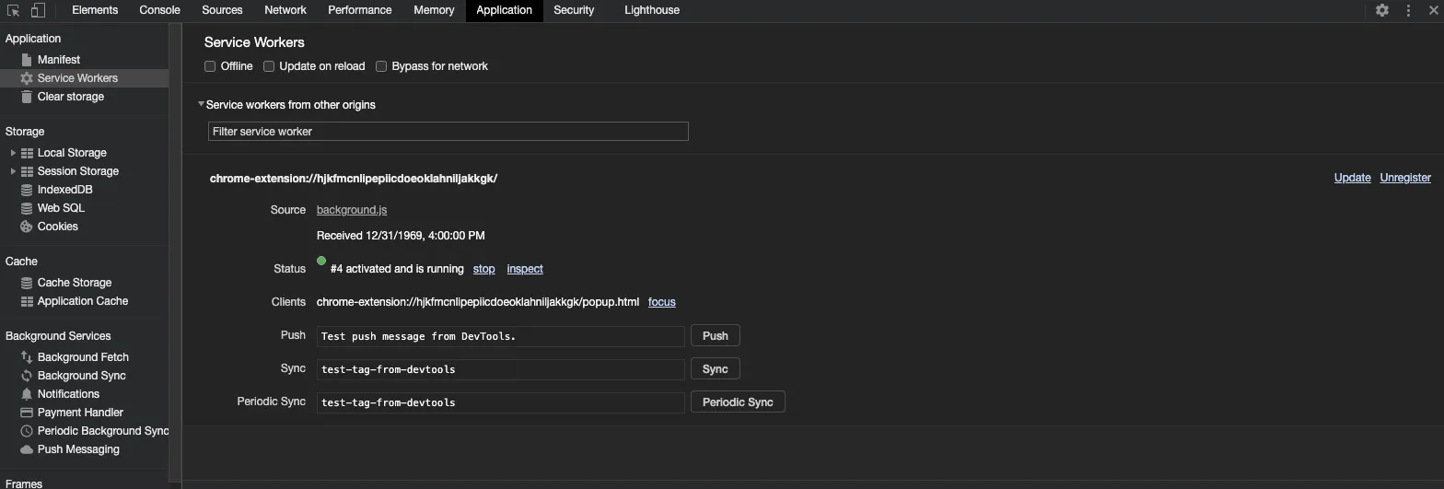This screenshot has width=1444, height=489.
Task: Click the Background Sync refresh icon
Action: [x=27, y=376]
